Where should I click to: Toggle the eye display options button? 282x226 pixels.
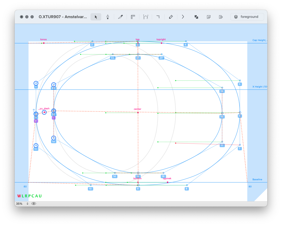[x=34, y=204]
